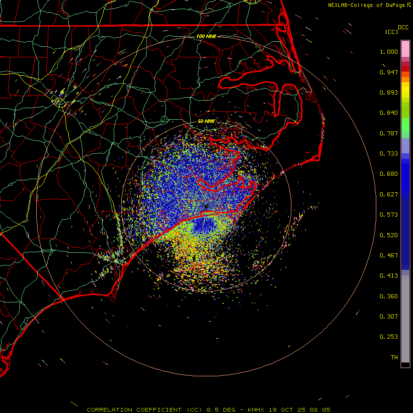Image resolution: width=413 pixels, height=413 pixels.
Task: Click the CORRELATION COEFFICIENT (CC) caption text
Action: 145,410
